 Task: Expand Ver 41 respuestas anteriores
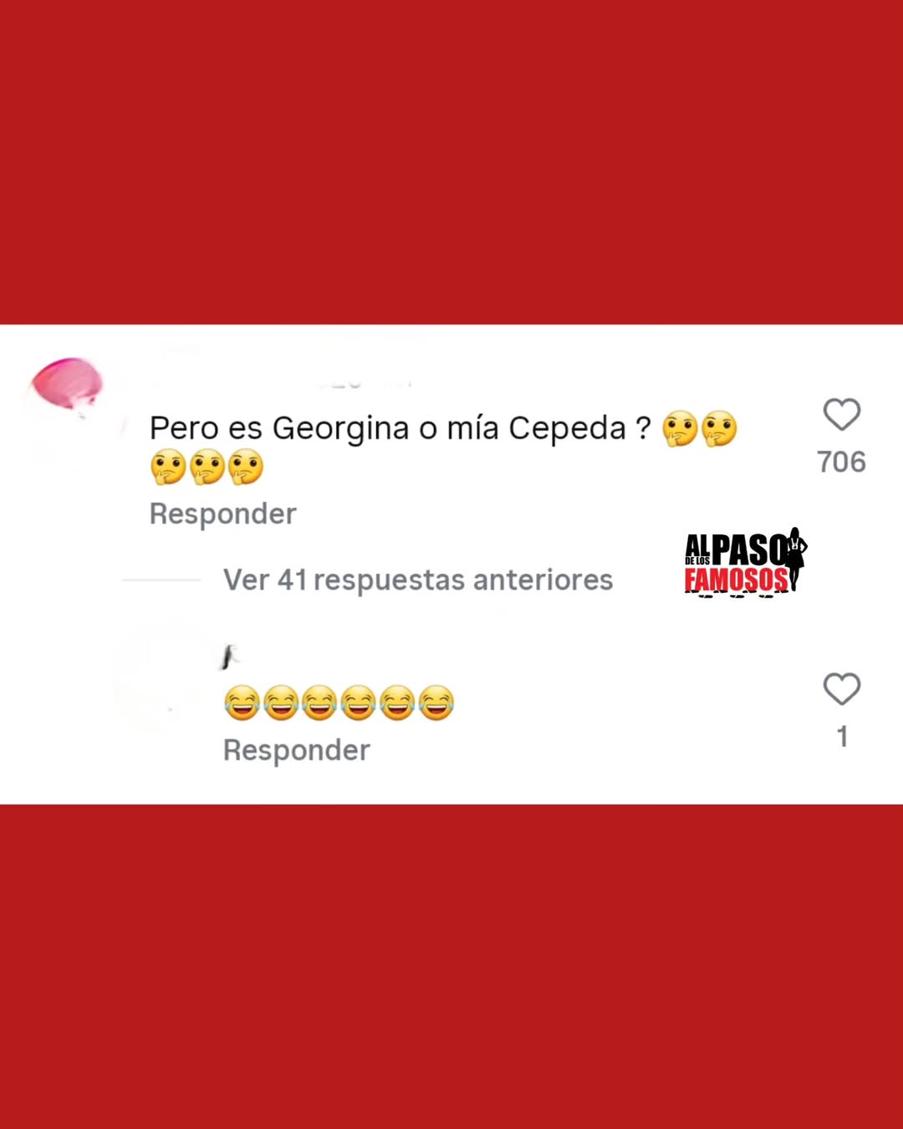417,580
